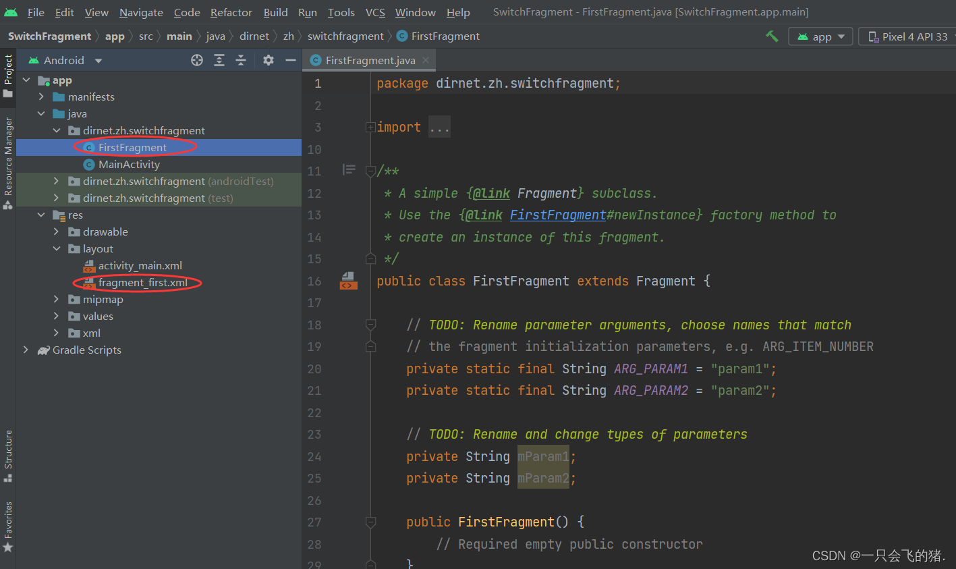Screen dimensions: 956x569
Task: Open the Run menu
Action: (x=308, y=12)
